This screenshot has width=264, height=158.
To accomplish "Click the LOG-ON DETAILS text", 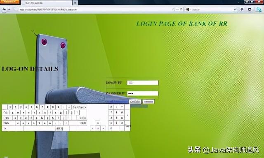I will point(30,69).
